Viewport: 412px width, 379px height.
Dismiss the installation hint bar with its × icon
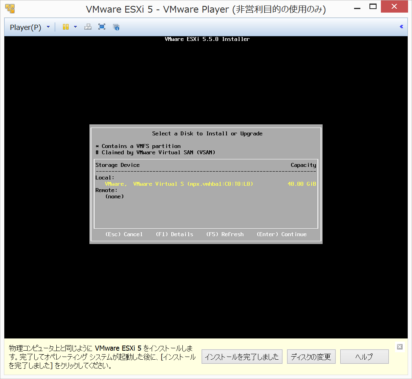point(400,347)
